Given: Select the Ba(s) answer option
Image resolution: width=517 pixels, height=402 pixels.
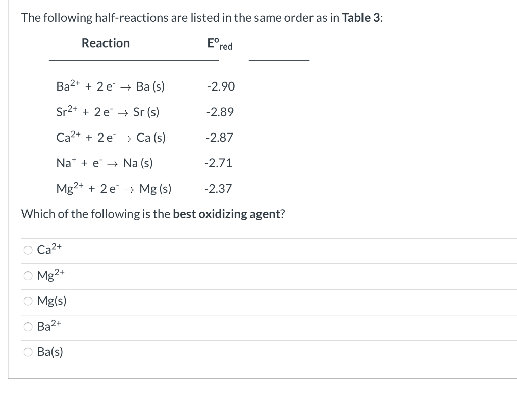Looking at the screenshot, I should [28, 352].
